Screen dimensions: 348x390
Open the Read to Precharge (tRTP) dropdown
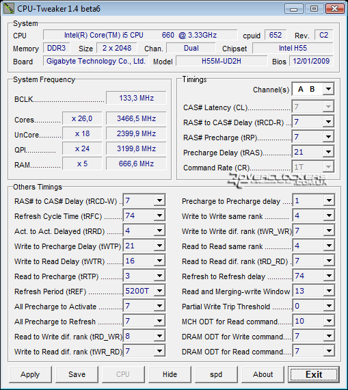(x=159, y=276)
